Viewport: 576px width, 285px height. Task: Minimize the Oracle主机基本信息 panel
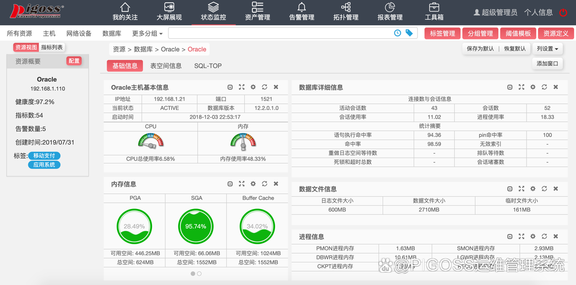pos(230,87)
